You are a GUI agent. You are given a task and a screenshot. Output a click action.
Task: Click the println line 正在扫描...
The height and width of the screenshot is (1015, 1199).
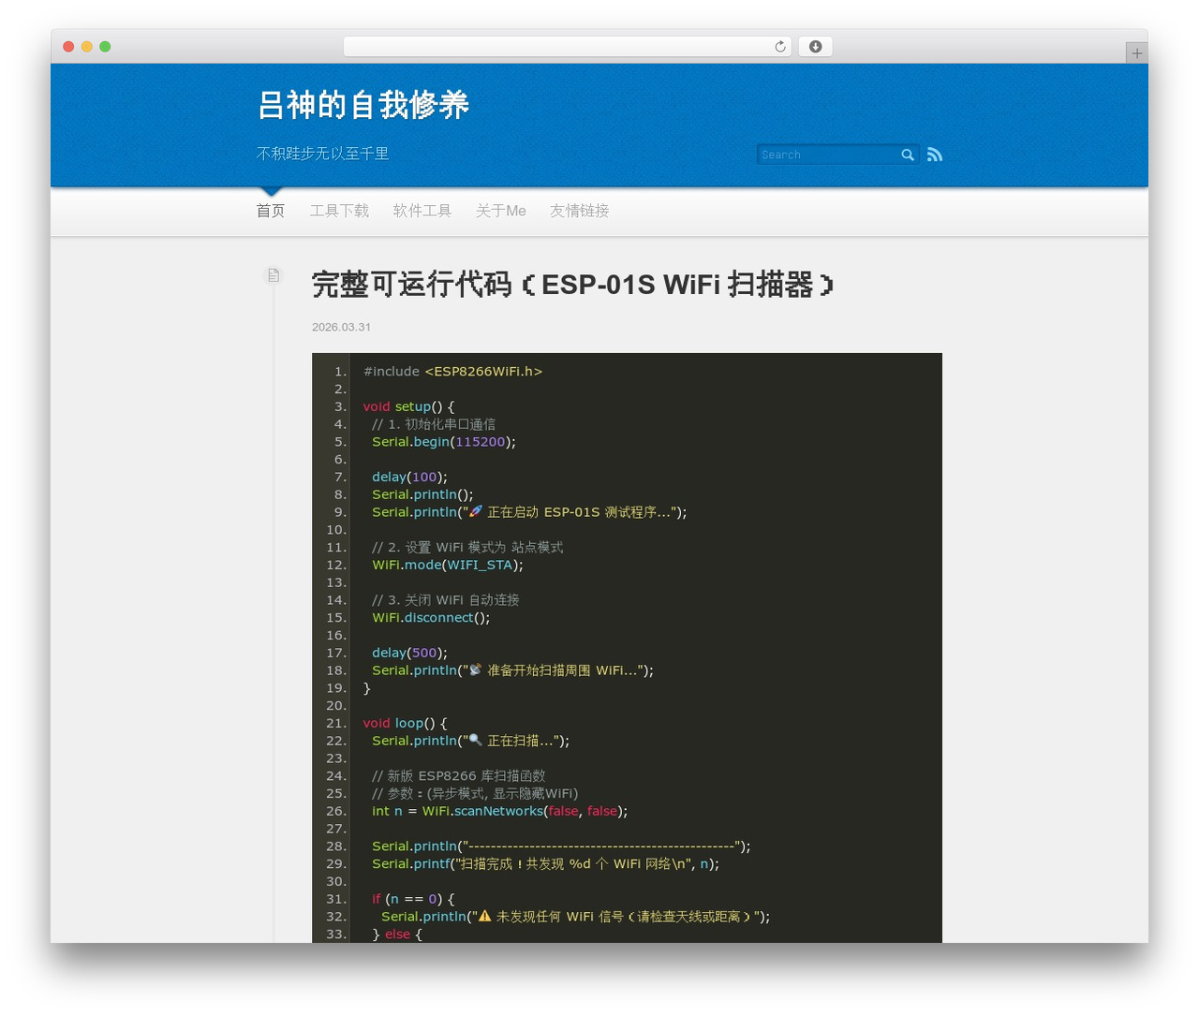(x=470, y=741)
